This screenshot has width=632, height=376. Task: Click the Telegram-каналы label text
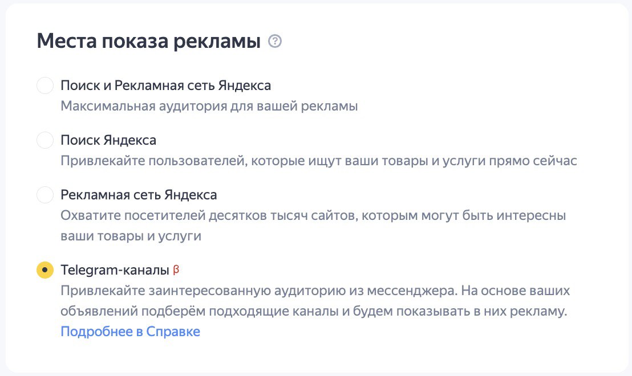(115, 270)
